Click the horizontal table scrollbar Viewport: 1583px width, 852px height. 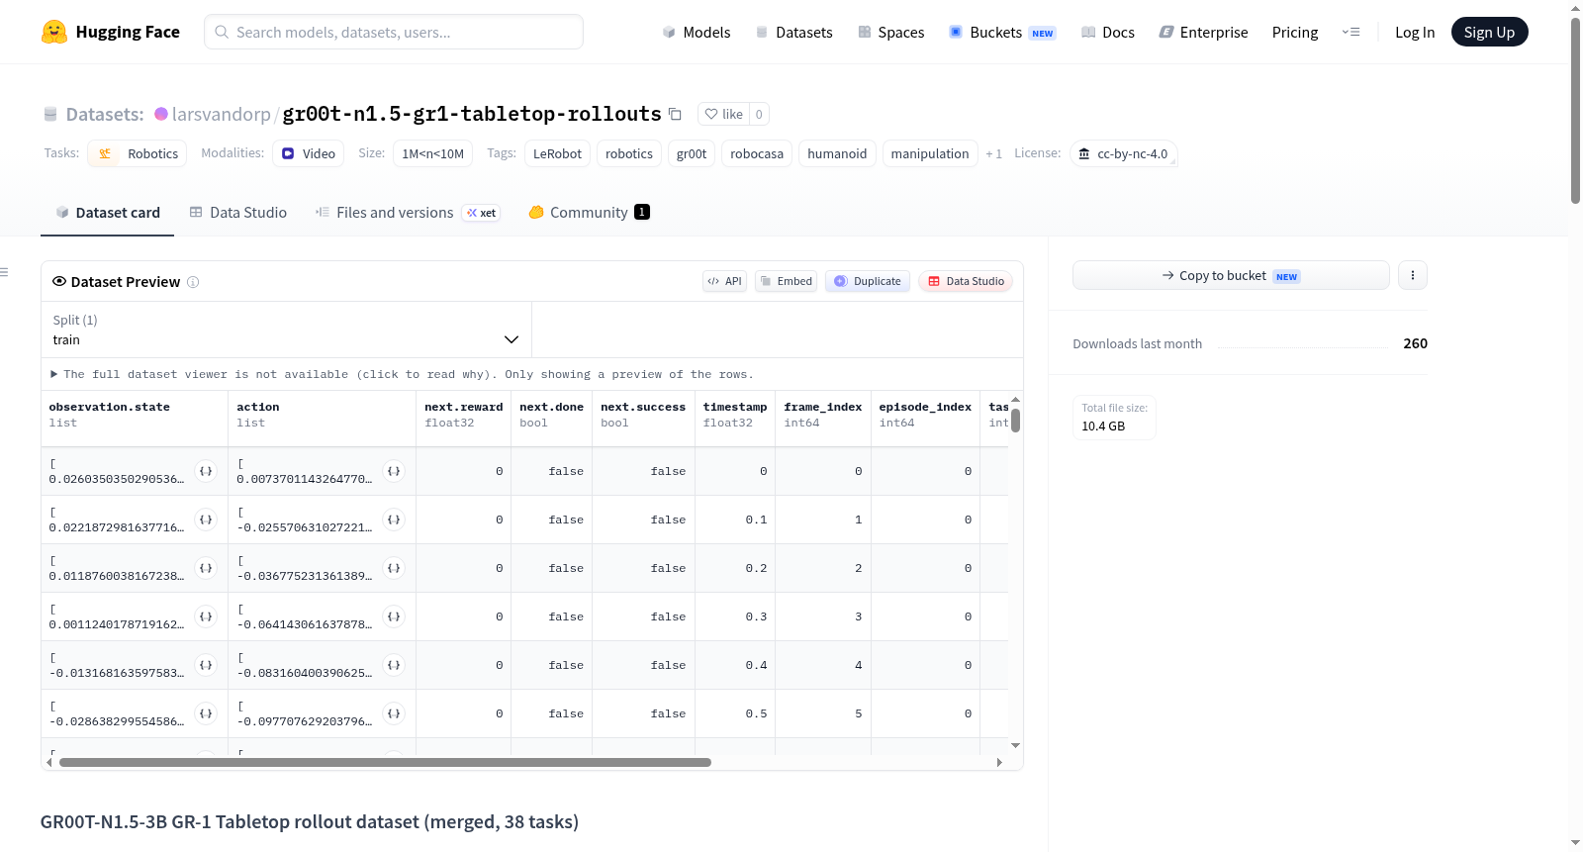click(x=385, y=762)
